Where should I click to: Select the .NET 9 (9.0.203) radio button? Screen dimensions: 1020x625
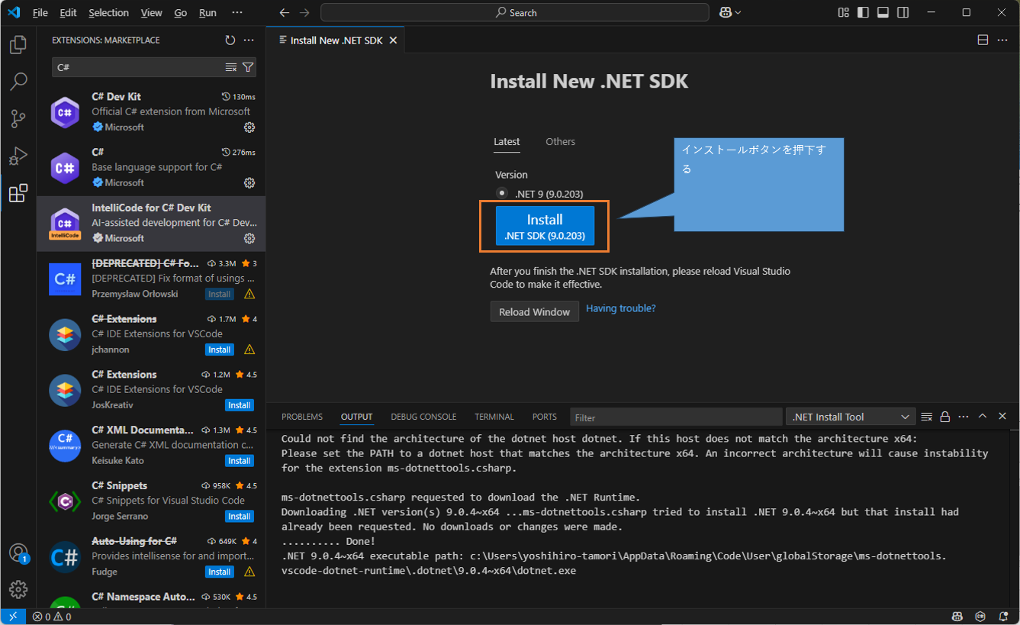click(502, 193)
